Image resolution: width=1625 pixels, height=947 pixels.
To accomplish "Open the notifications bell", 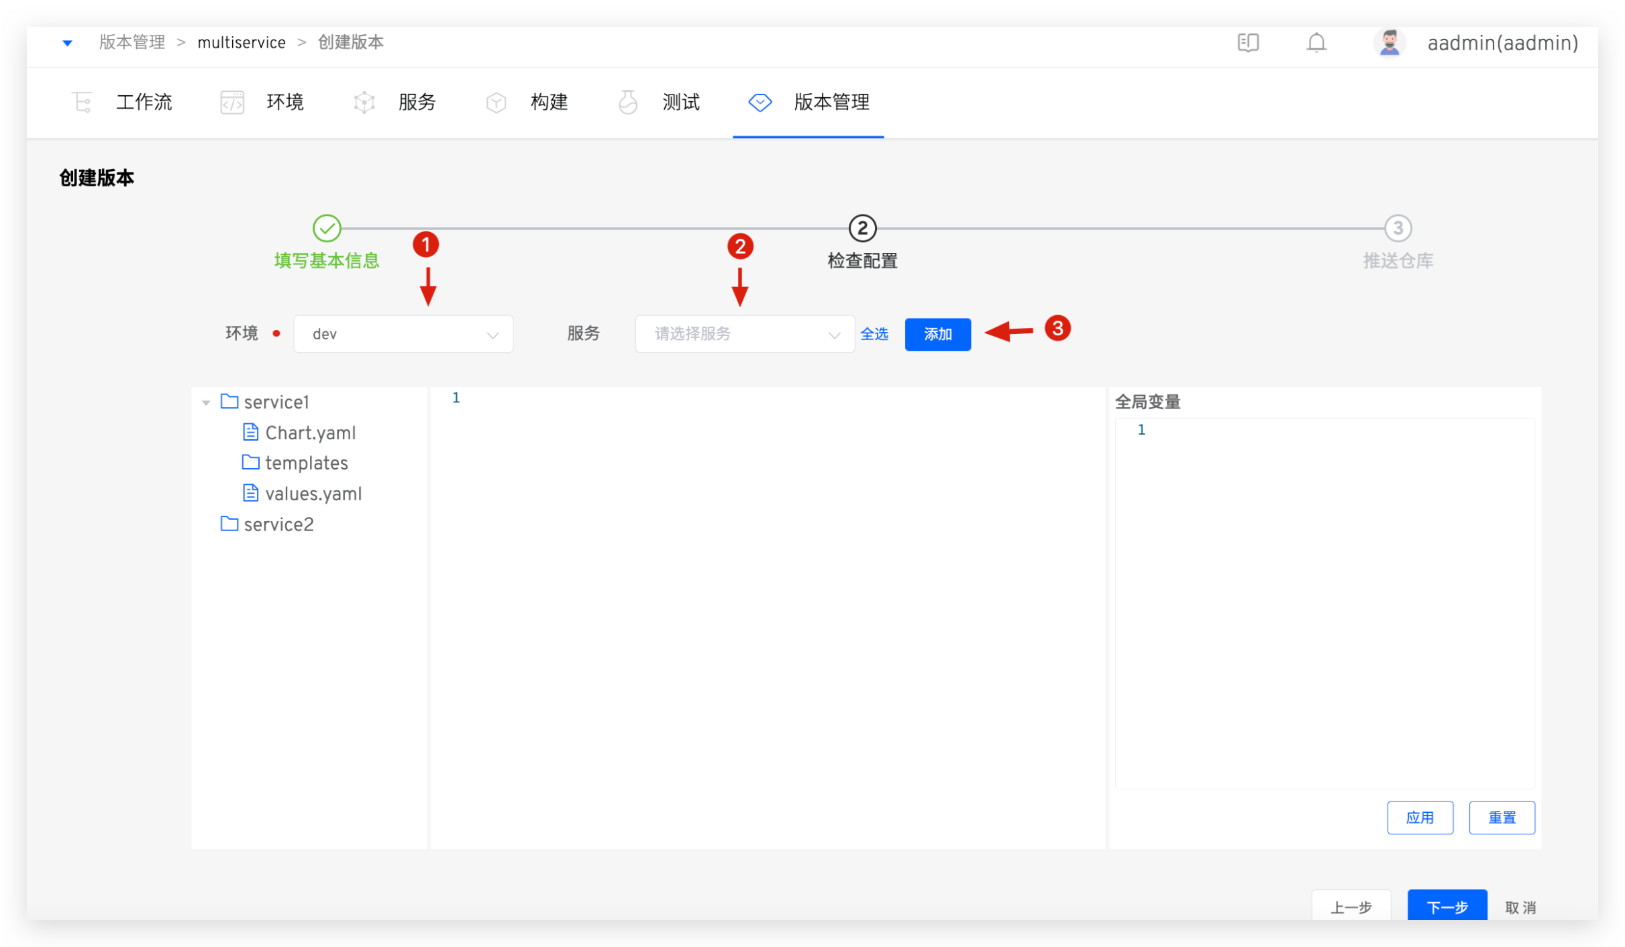I will click(x=1316, y=43).
